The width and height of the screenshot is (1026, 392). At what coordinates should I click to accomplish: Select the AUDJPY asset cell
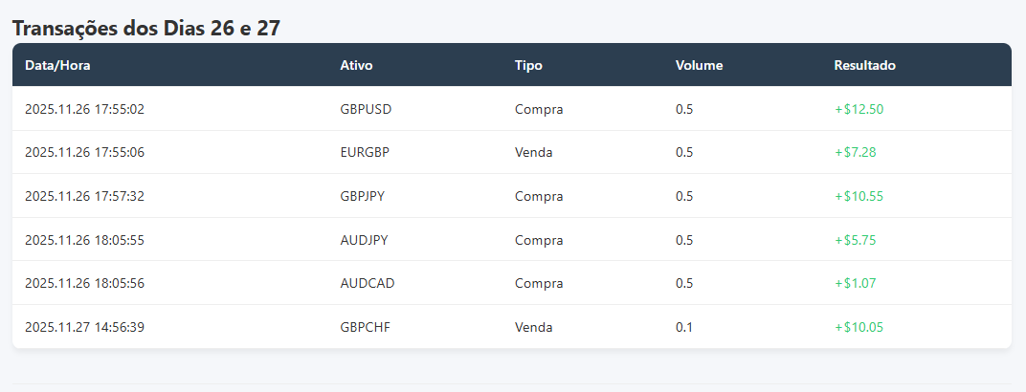click(x=364, y=240)
